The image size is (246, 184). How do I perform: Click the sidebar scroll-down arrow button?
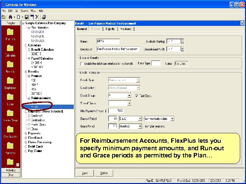(18, 165)
